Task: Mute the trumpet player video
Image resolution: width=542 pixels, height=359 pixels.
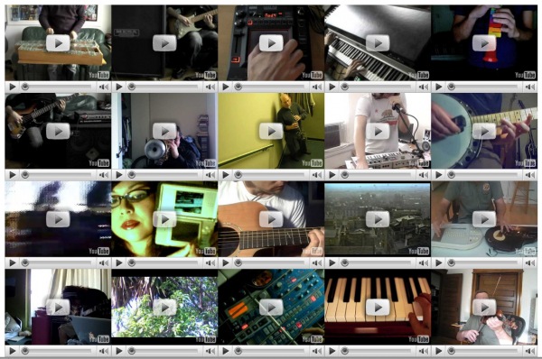Action: coord(210,175)
